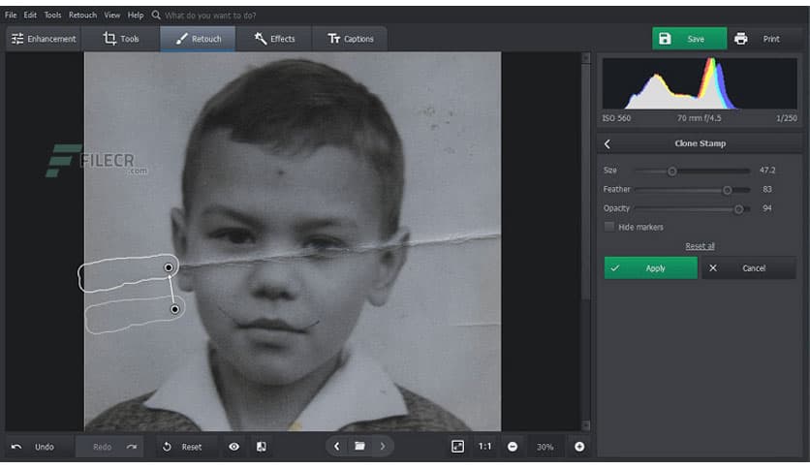Go to the previous photo
The height and width of the screenshot is (469, 810).
click(337, 447)
